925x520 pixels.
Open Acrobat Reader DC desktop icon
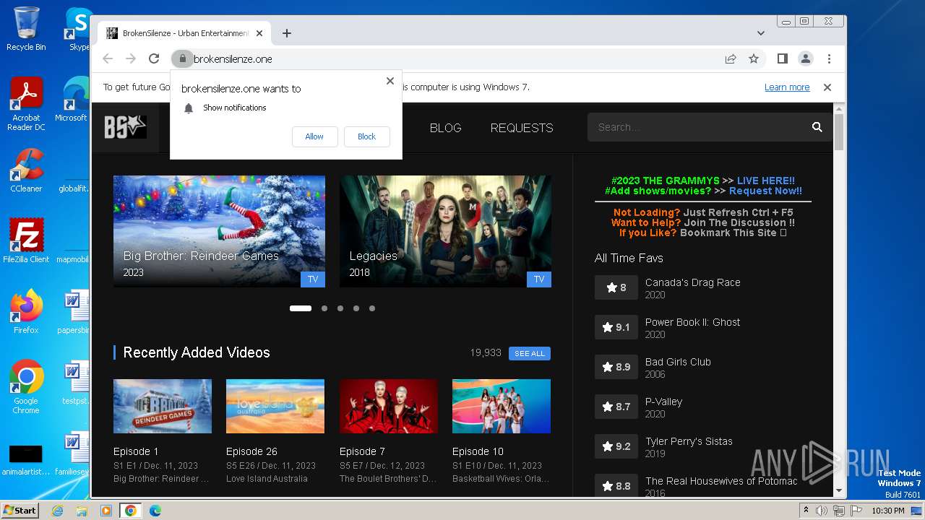pos(26,104)
